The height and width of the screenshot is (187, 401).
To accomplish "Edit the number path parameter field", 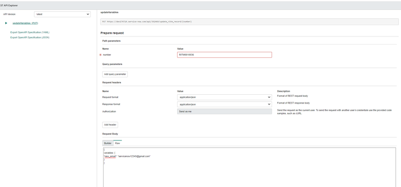I will (x=224, y=55).
